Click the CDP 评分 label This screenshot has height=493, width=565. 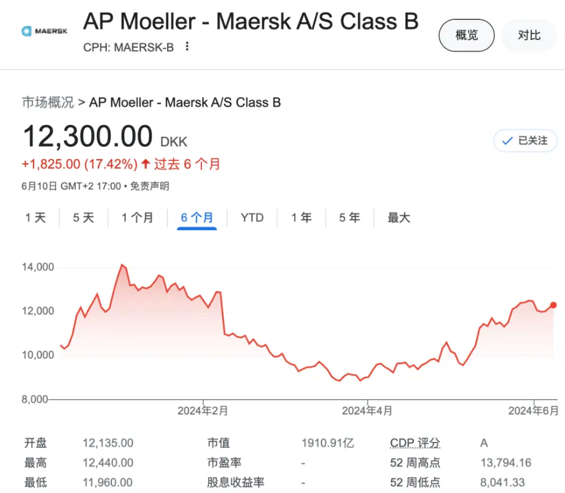[415, 443]
